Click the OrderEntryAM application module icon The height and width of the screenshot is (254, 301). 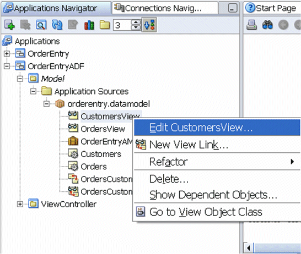tap(73, 141)
